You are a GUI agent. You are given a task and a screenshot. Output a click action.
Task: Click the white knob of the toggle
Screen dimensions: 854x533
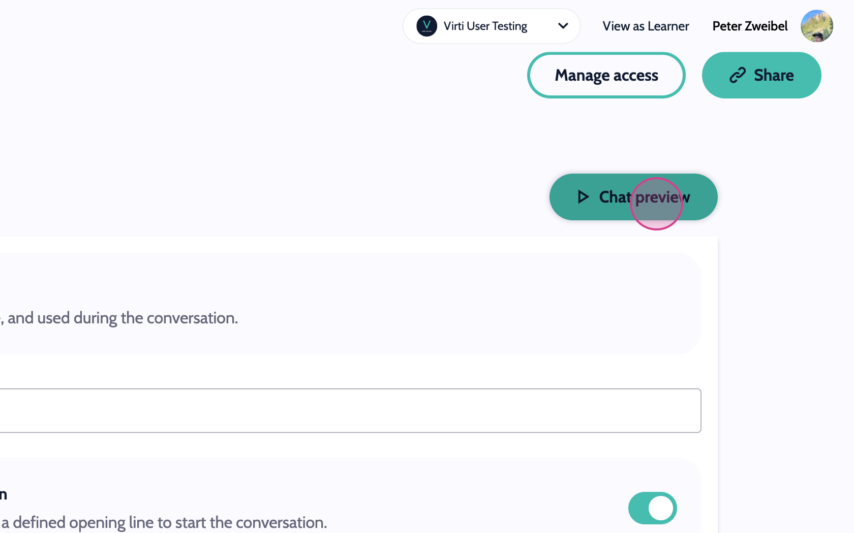(x=660, y=508)
